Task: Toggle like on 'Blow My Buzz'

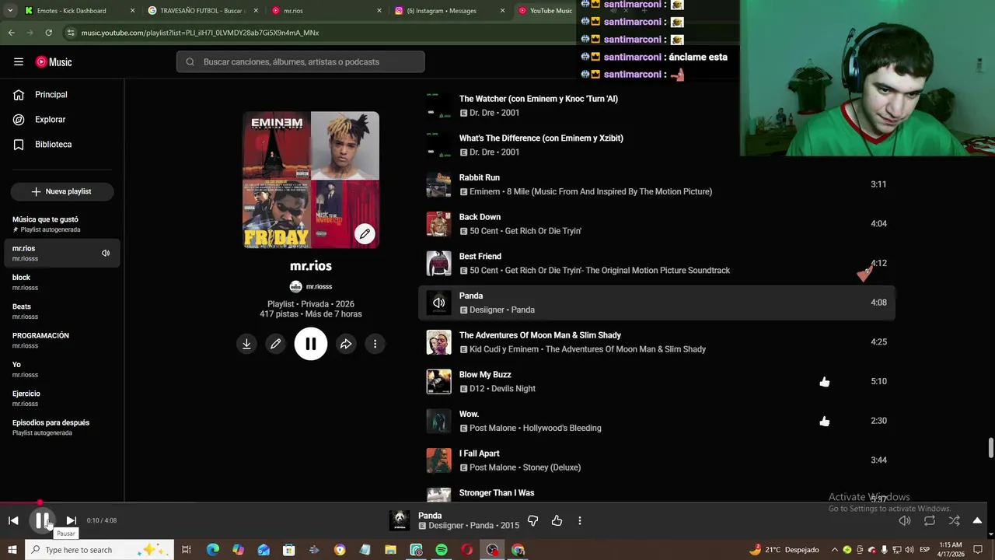Action: [824, 382]
